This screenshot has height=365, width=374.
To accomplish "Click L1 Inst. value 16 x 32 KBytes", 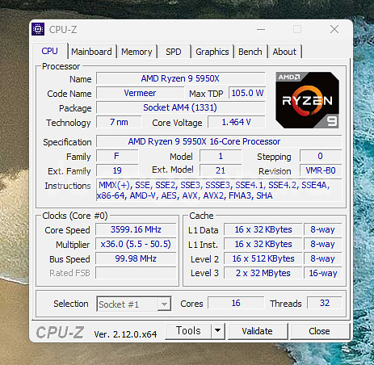I will (x=263, y=244).
